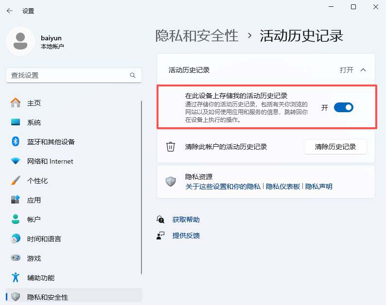This screenshot has height=305, width=386.
Task: Go to 蓝牙和其他设备 settings
Action: click(x=73, y=142)
